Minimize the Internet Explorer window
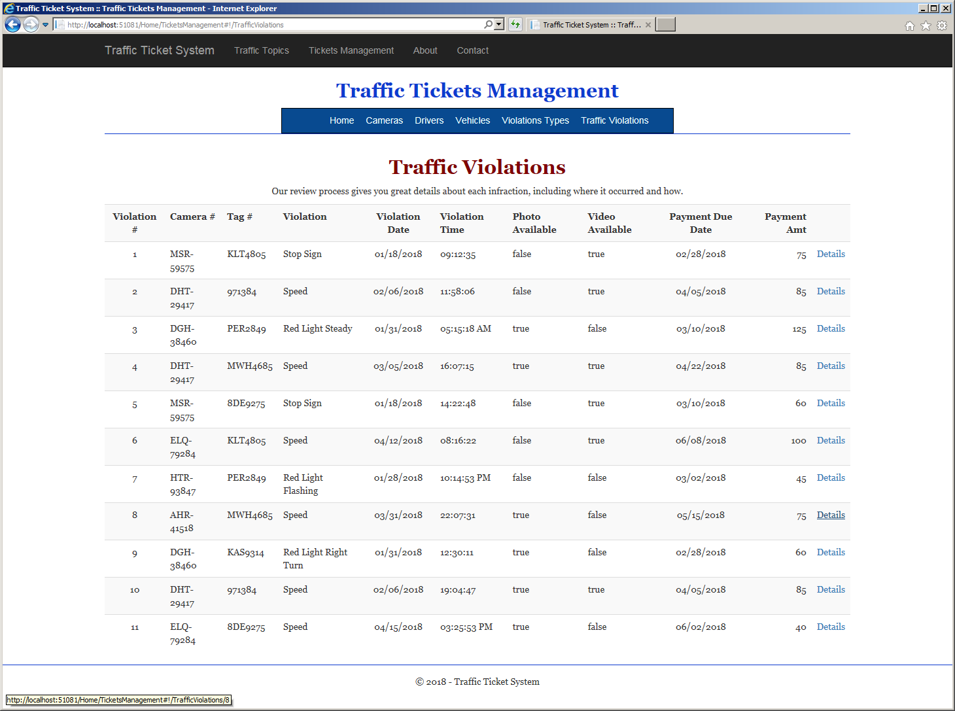 pos(923,8)
